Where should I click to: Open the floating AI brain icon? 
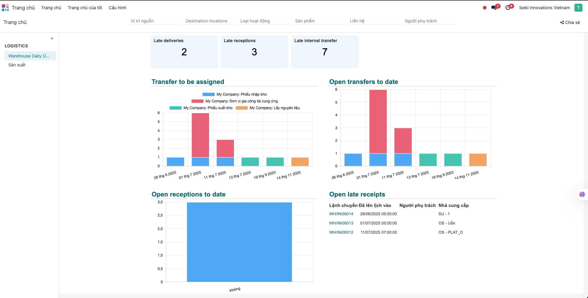click(x=582, y=194)
